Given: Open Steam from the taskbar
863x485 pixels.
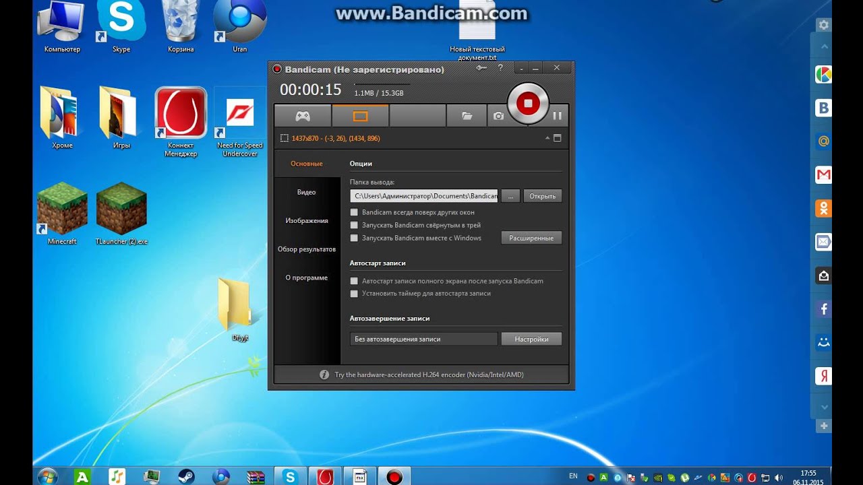Looking at the screenshot, I should (x=186, y=476).
